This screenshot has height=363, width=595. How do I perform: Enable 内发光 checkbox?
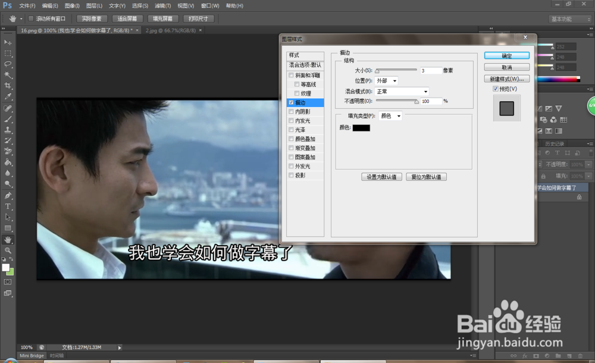tap(291, 121)
